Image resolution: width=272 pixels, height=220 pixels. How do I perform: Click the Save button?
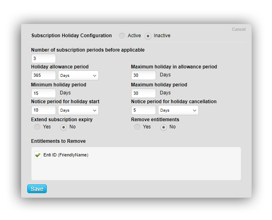[37, 189]
